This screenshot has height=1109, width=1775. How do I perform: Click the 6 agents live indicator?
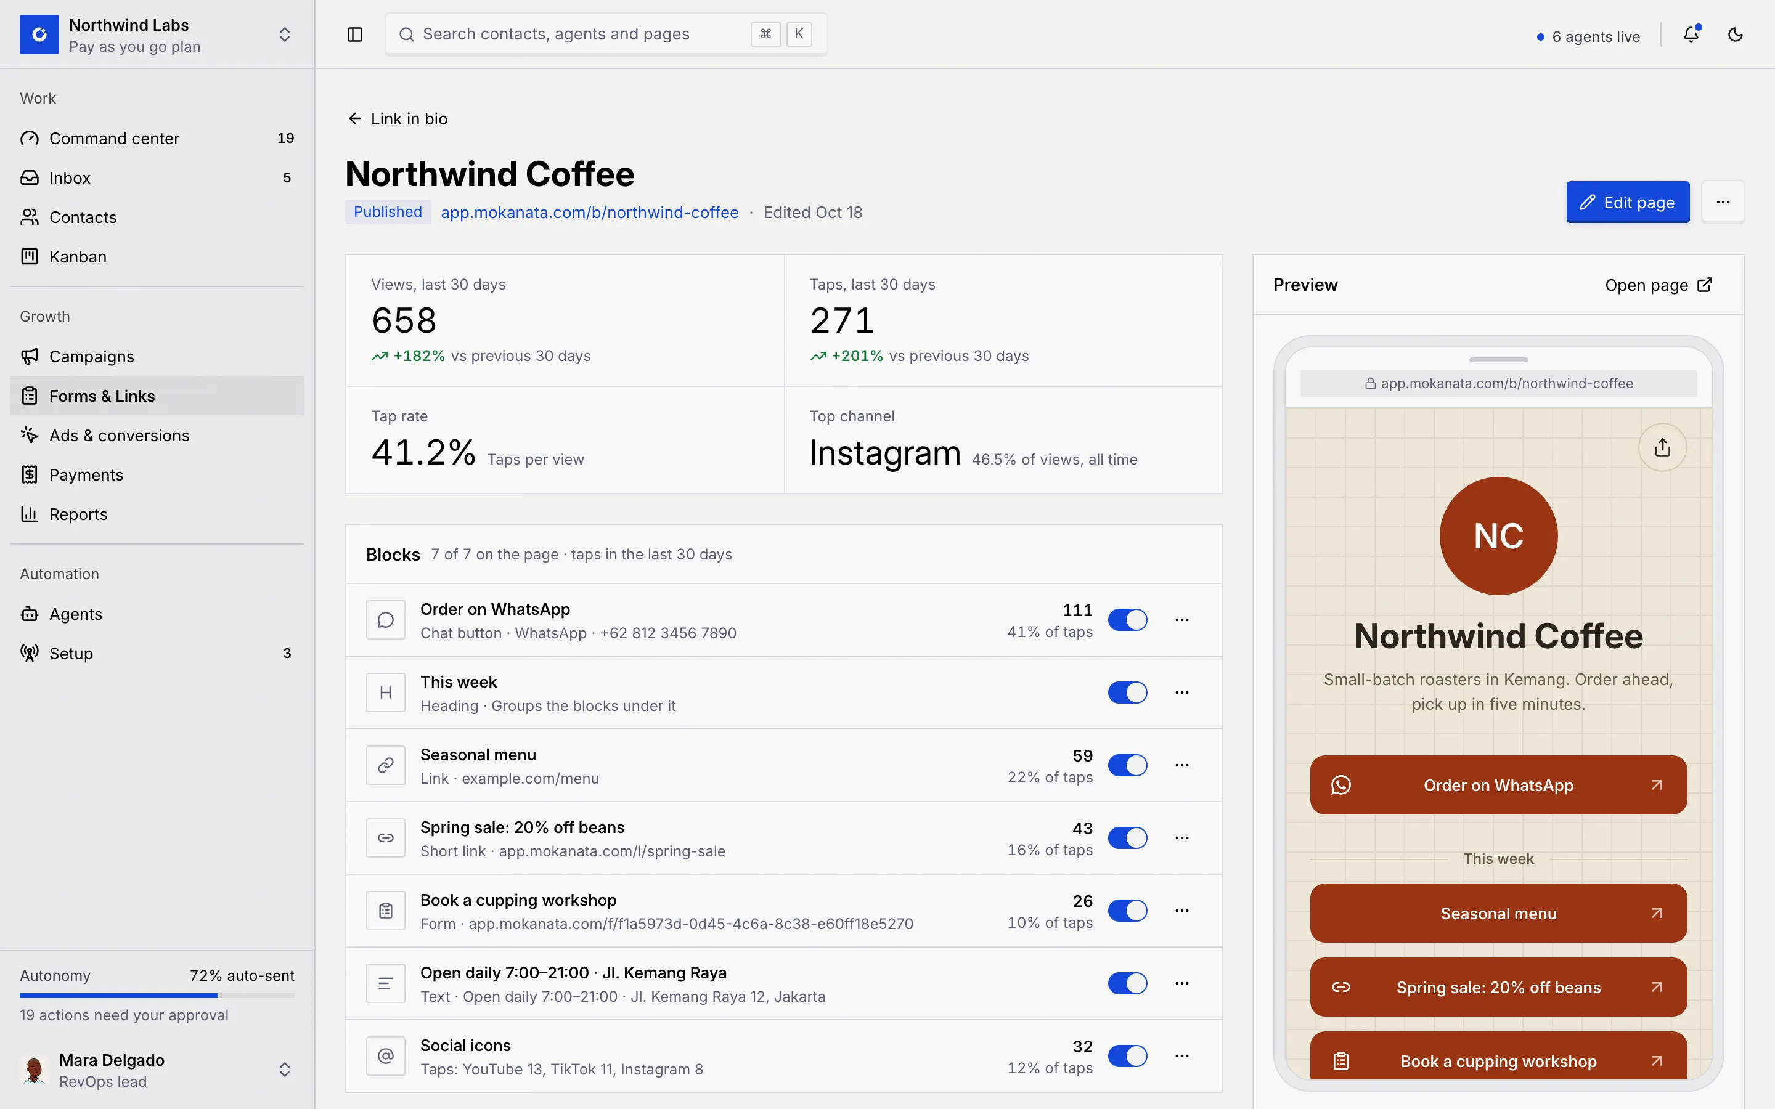point(1589,37)
